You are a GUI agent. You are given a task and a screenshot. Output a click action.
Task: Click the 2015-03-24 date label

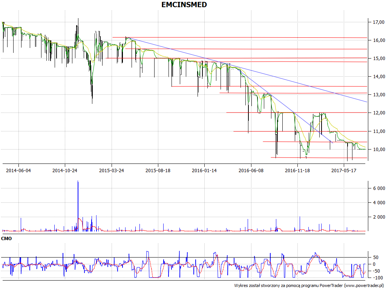point(112,170)
